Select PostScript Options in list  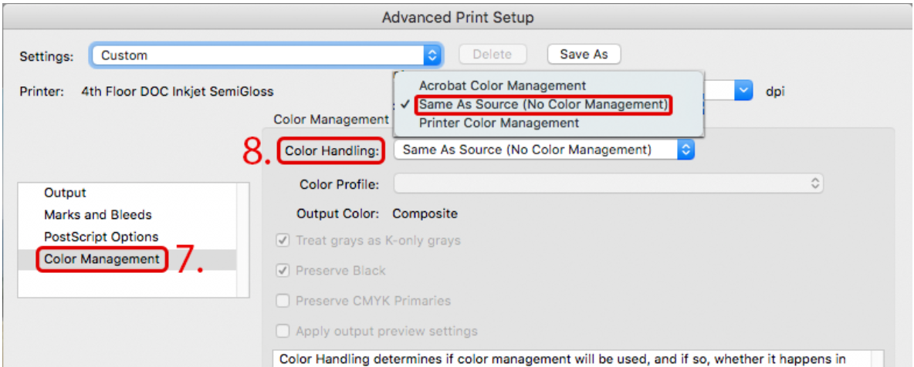tap(101, 237)
